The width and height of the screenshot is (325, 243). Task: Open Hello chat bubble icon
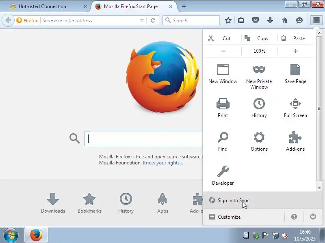pos(299,20)
